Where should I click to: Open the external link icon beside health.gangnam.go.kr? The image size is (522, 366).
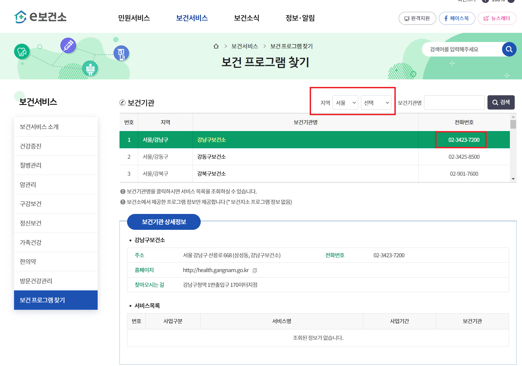click(255, 270)
